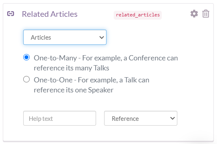This screenshot has height=144, width=217.
Task: Click the Related Articles field title
Action: (x=50, y=14)
